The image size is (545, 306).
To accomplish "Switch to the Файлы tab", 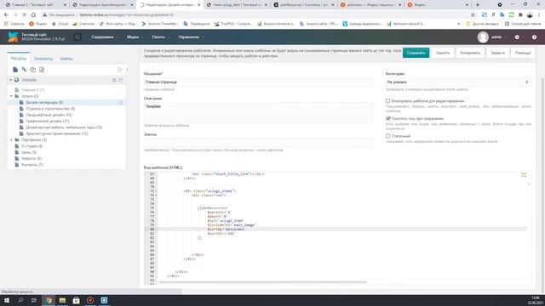I will [66, 59].
